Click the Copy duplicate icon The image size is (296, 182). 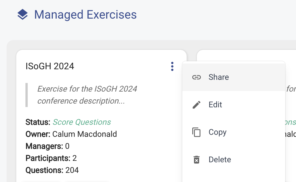click(196, 132)
